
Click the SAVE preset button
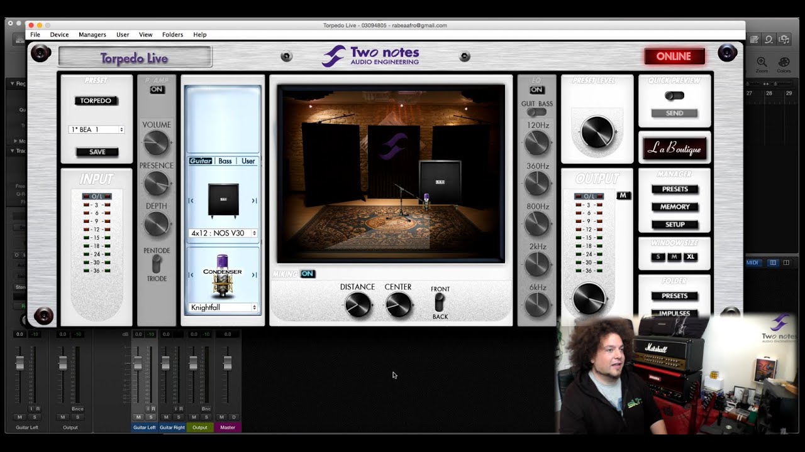coord(97,152)
